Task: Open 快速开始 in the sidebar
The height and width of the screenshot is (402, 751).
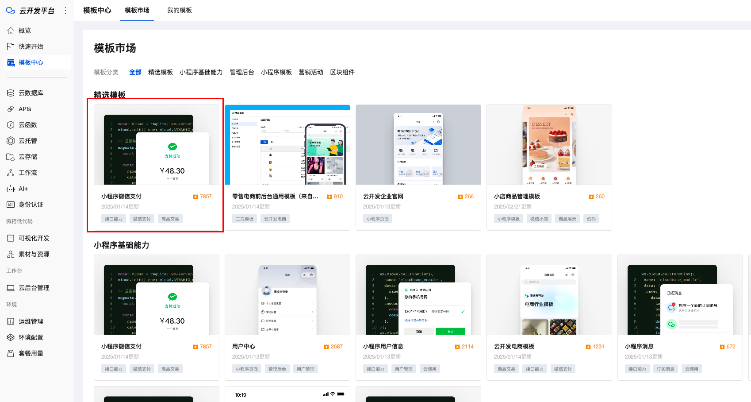Action: [x=37, y=46]
